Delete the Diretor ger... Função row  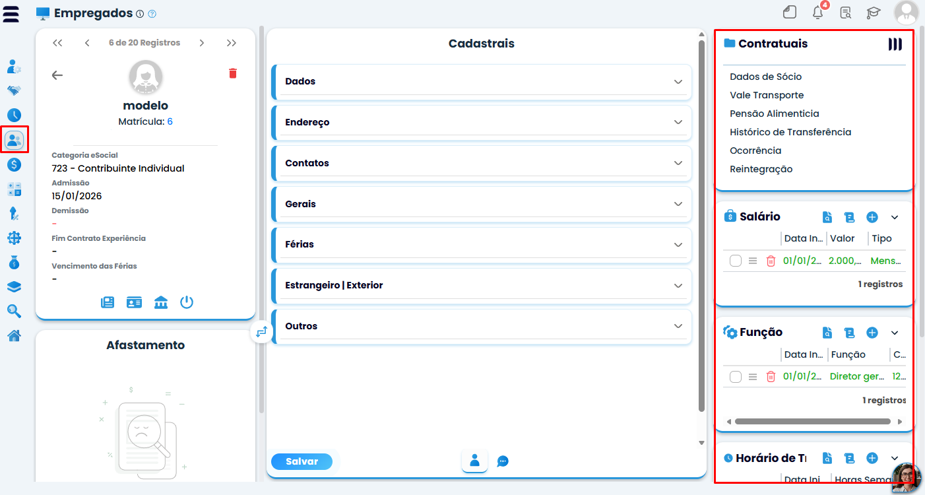tap(771, 377)
